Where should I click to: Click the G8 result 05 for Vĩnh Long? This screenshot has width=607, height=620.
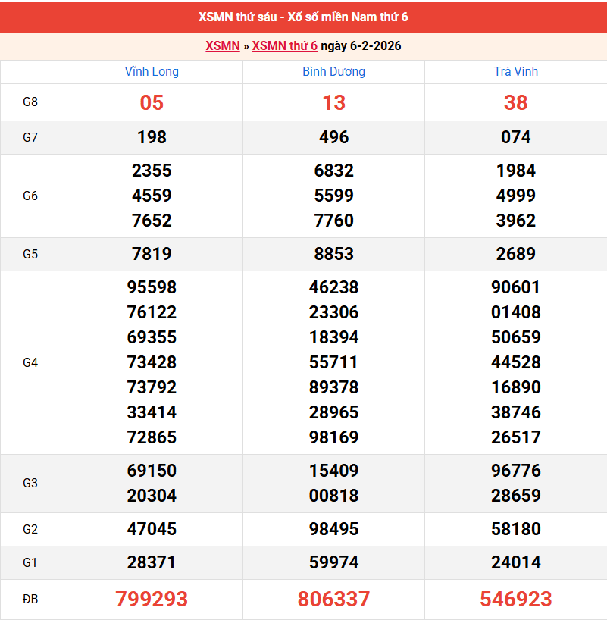click(152, 103)
